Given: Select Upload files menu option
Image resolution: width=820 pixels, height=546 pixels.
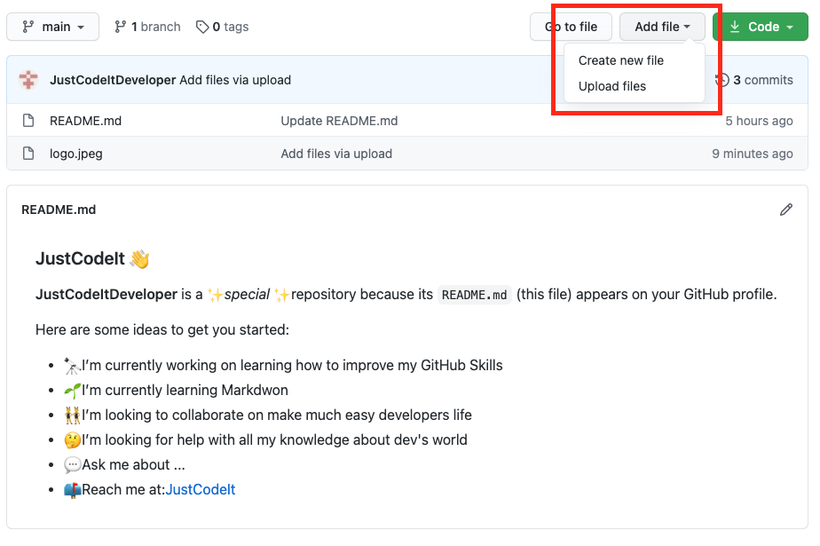Looking at the screenshot, I should [x=611, y=86].
